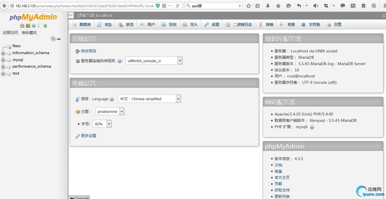Open the 用户 (Users) tab
The width and height of the screenshot is (386, 199).
147,24
